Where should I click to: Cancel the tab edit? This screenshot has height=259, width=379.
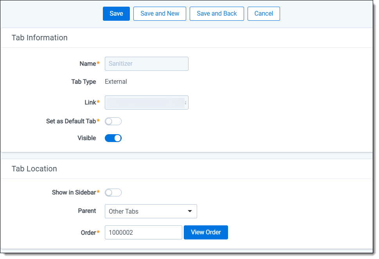(x=264, y=14)
